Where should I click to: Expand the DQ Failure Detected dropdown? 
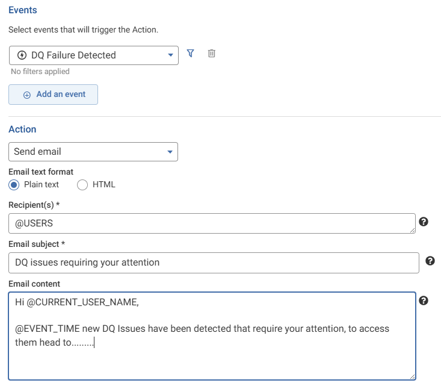(x=170, y=55)
